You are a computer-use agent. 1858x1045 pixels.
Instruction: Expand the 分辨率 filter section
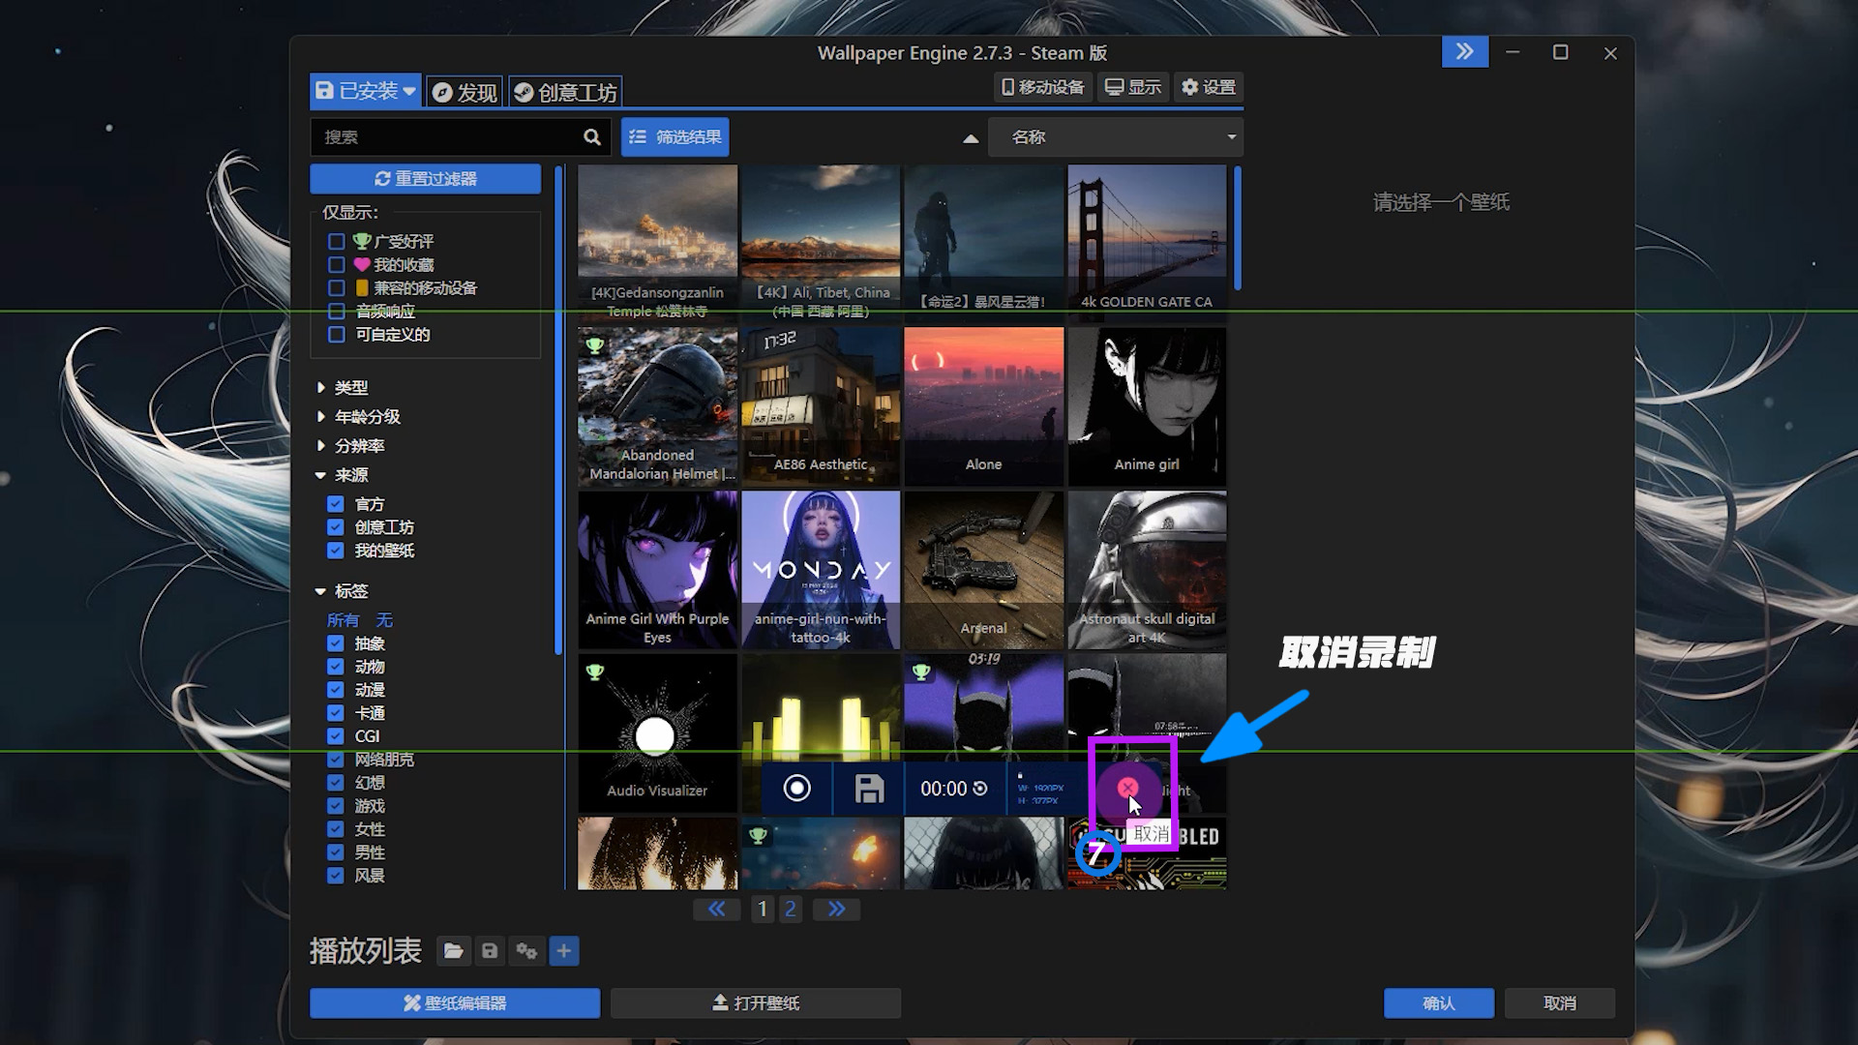click(350, 445)
